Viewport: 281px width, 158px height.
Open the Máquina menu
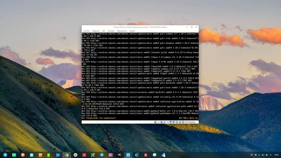click(x=96, y=31)
